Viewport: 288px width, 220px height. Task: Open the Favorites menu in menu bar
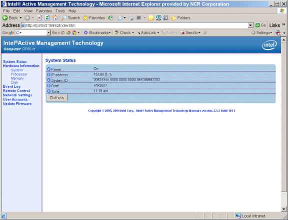point(44,11)
